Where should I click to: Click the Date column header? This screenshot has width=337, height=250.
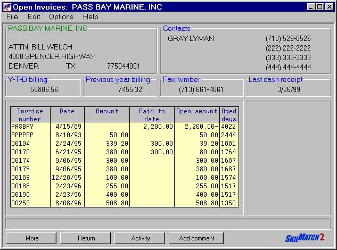(x=67, y=115)
